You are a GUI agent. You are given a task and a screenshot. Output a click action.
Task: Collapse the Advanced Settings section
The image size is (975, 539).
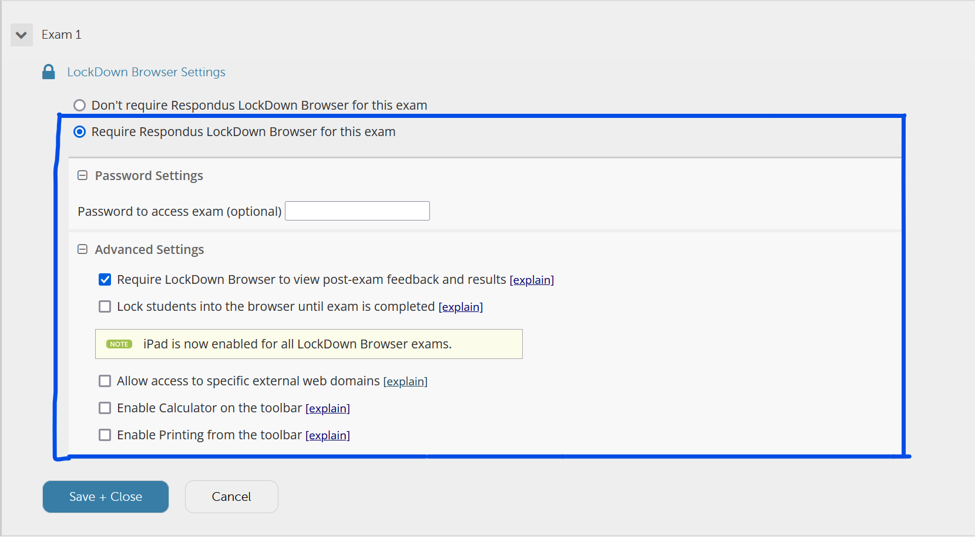click(83, 249)
